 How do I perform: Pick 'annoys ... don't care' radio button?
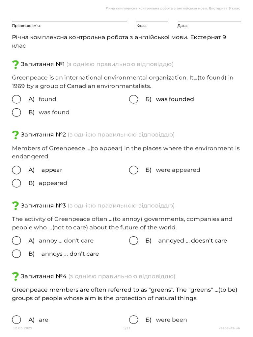coord(16,254)
